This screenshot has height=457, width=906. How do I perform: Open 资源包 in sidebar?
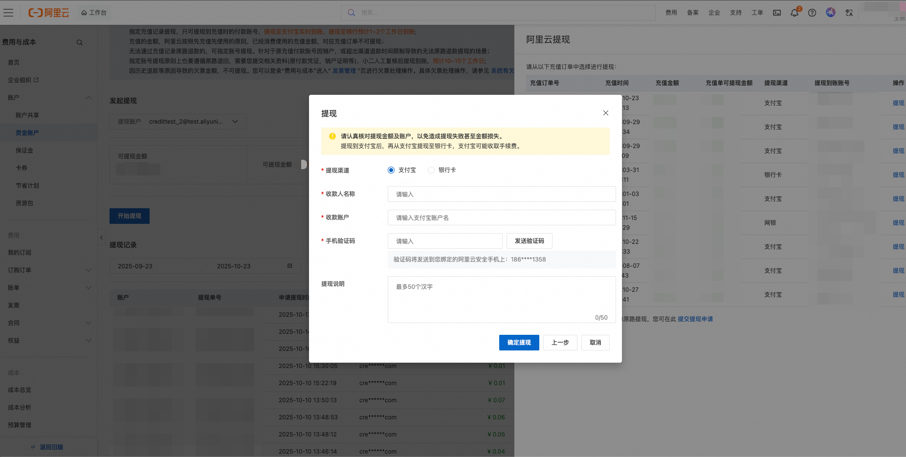pos(24,203)
